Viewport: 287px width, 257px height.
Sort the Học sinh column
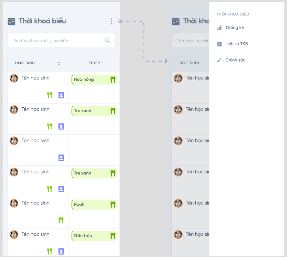[x=59, y=63]
